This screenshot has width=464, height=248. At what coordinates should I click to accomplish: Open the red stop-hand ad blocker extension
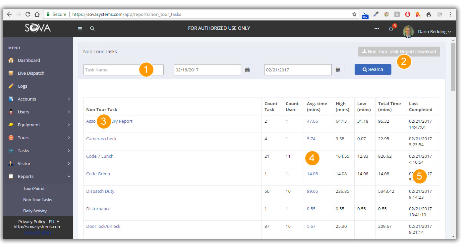408,14
